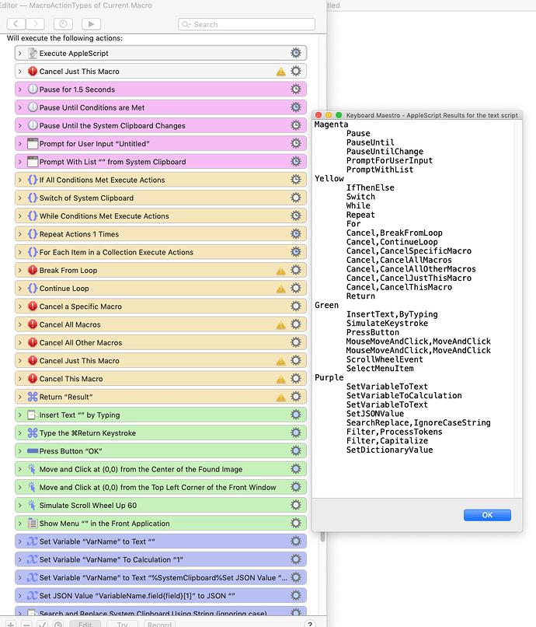Open gear menu for Pause for 1.5 Seconds
The width and height of the screenshot is (536, 627).
coord(295,89)
